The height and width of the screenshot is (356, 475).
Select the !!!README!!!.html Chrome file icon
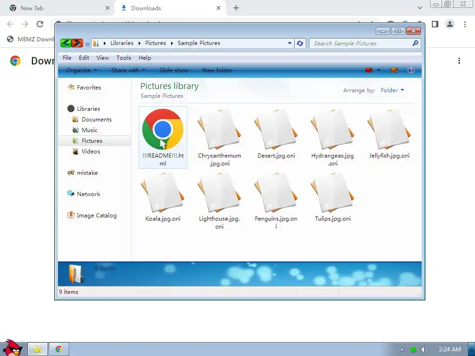click(163, 129)
